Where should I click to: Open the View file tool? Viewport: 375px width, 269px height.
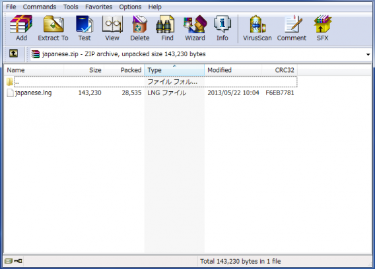[112, 28]
